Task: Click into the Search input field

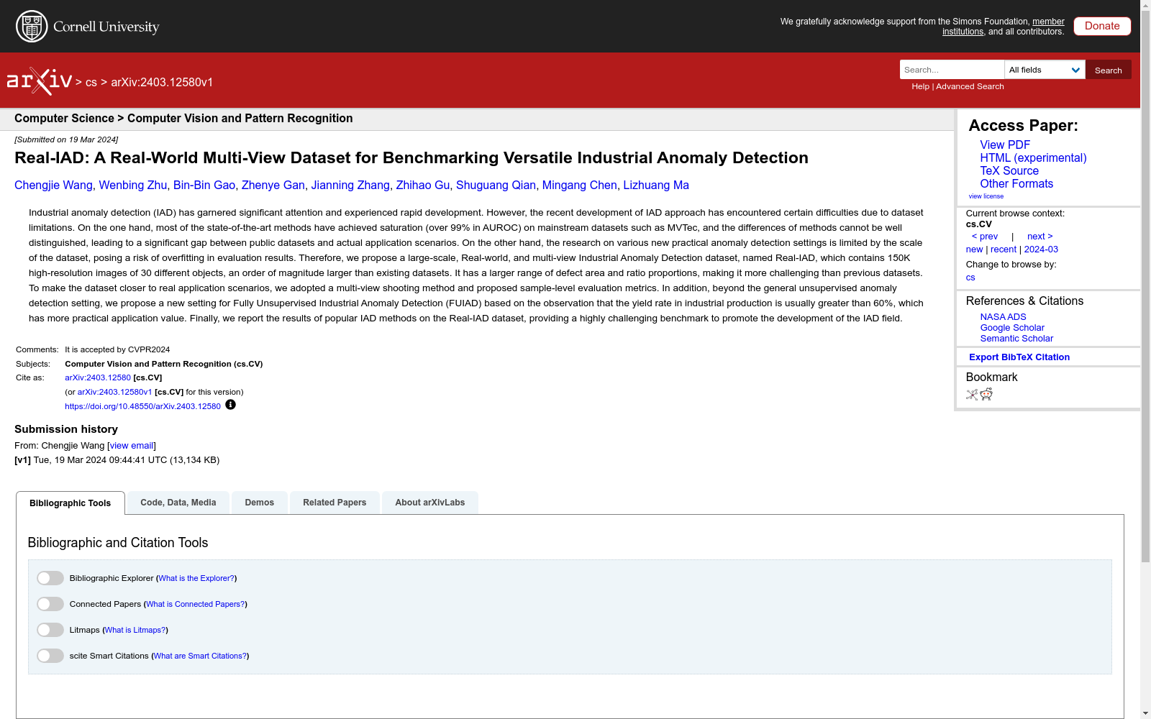Action: pos(952,70)
